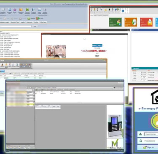Click Sign In on the e-Barangay login
The width and height of the screenshot is (158, 154).
point(148,147)
